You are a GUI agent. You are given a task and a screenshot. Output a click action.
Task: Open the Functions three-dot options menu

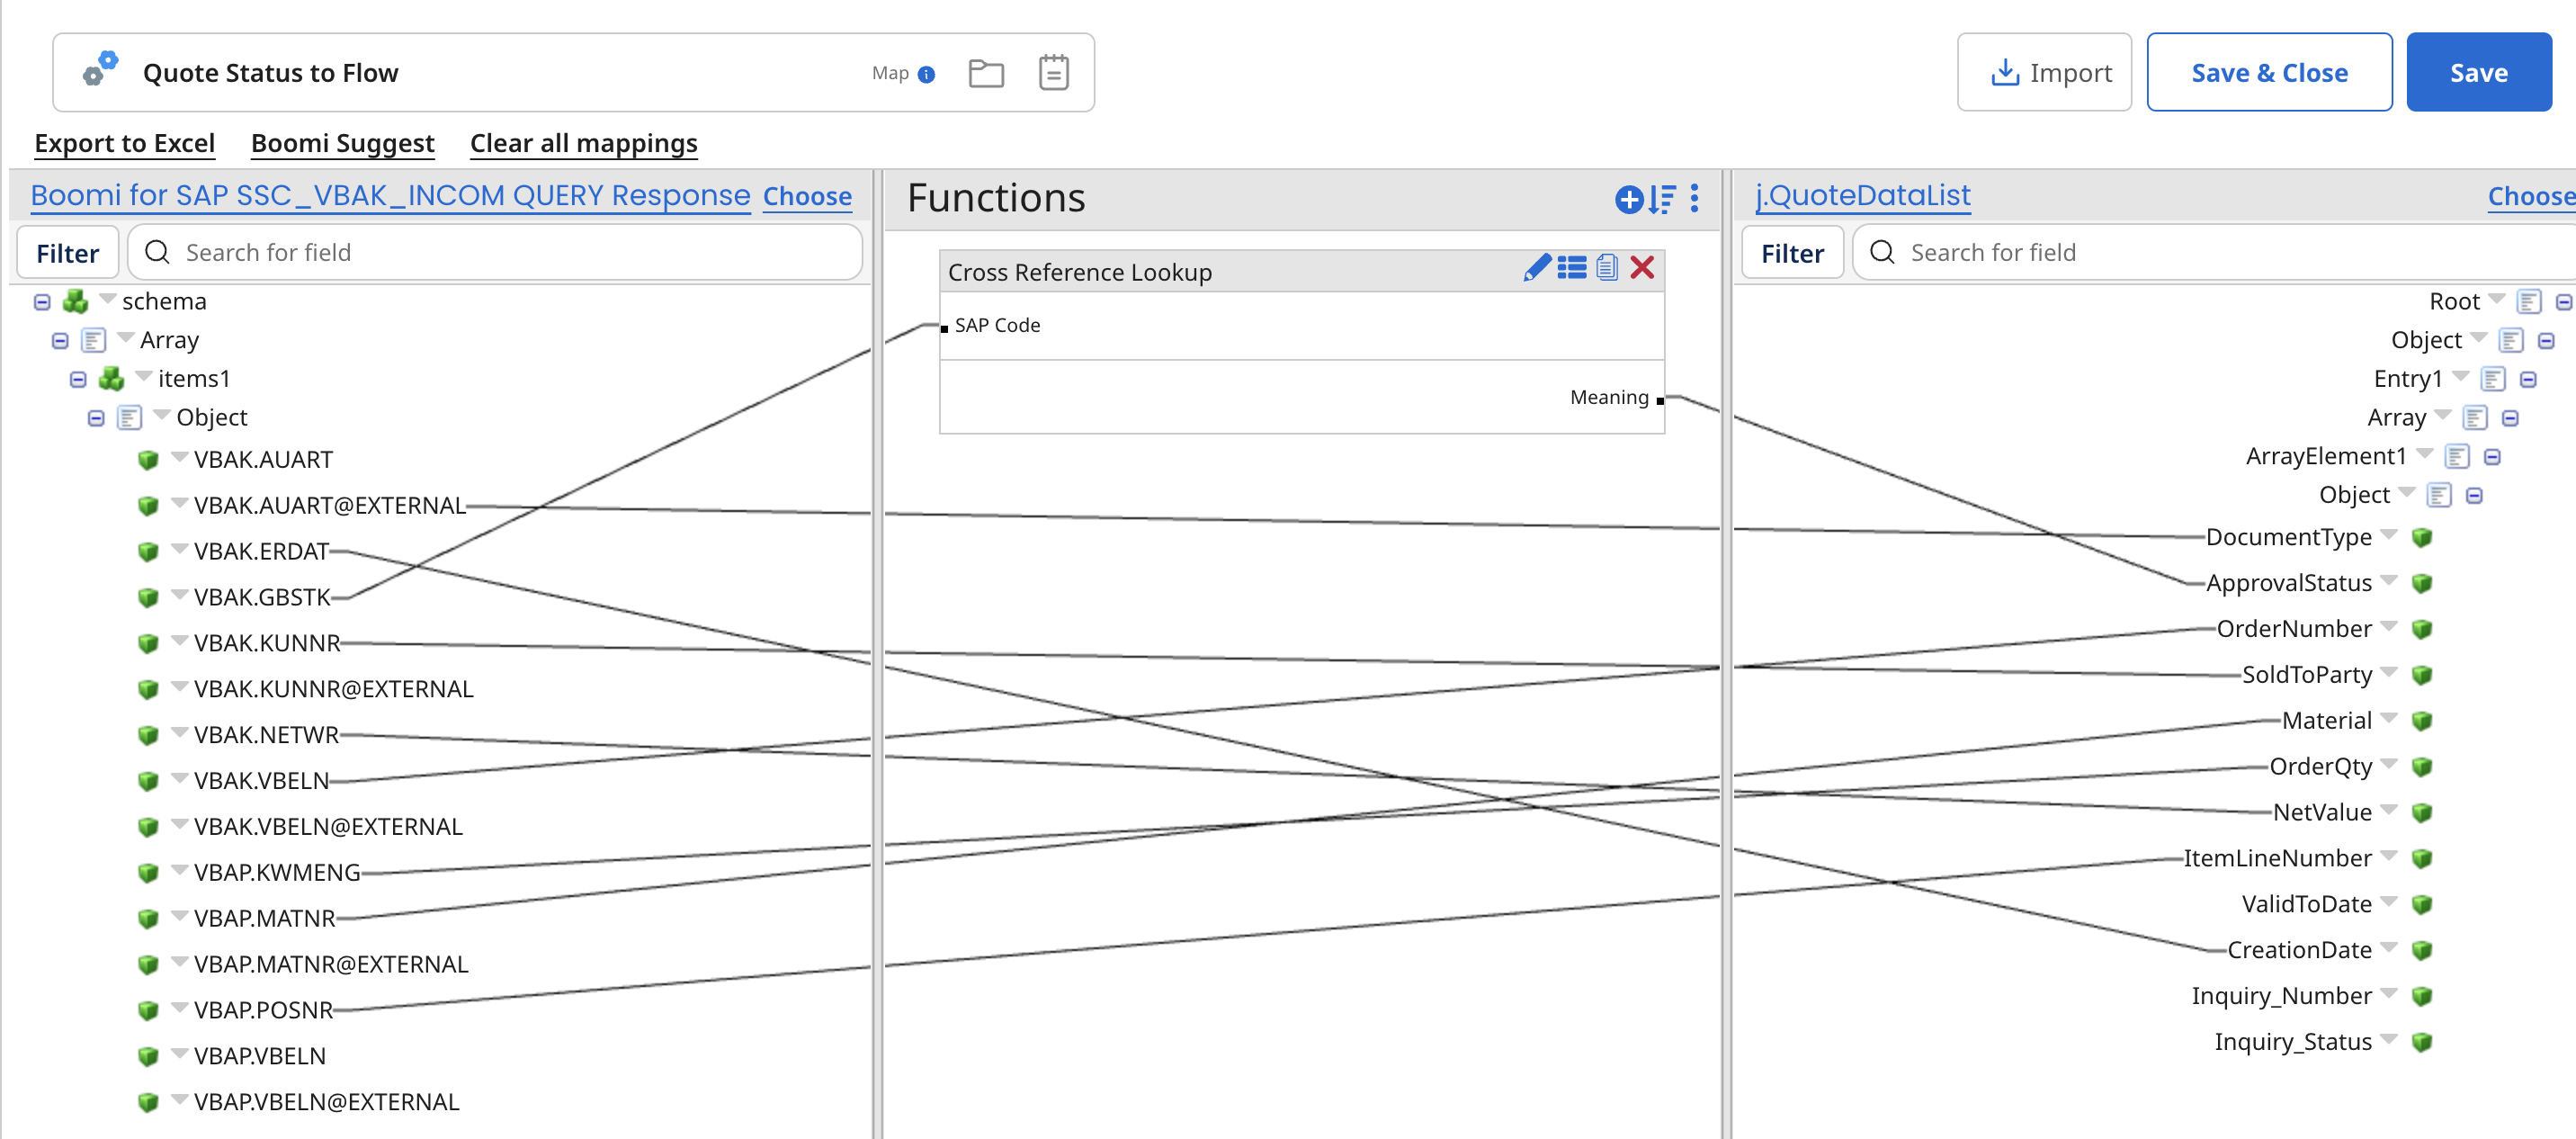tap(1694, 198)
